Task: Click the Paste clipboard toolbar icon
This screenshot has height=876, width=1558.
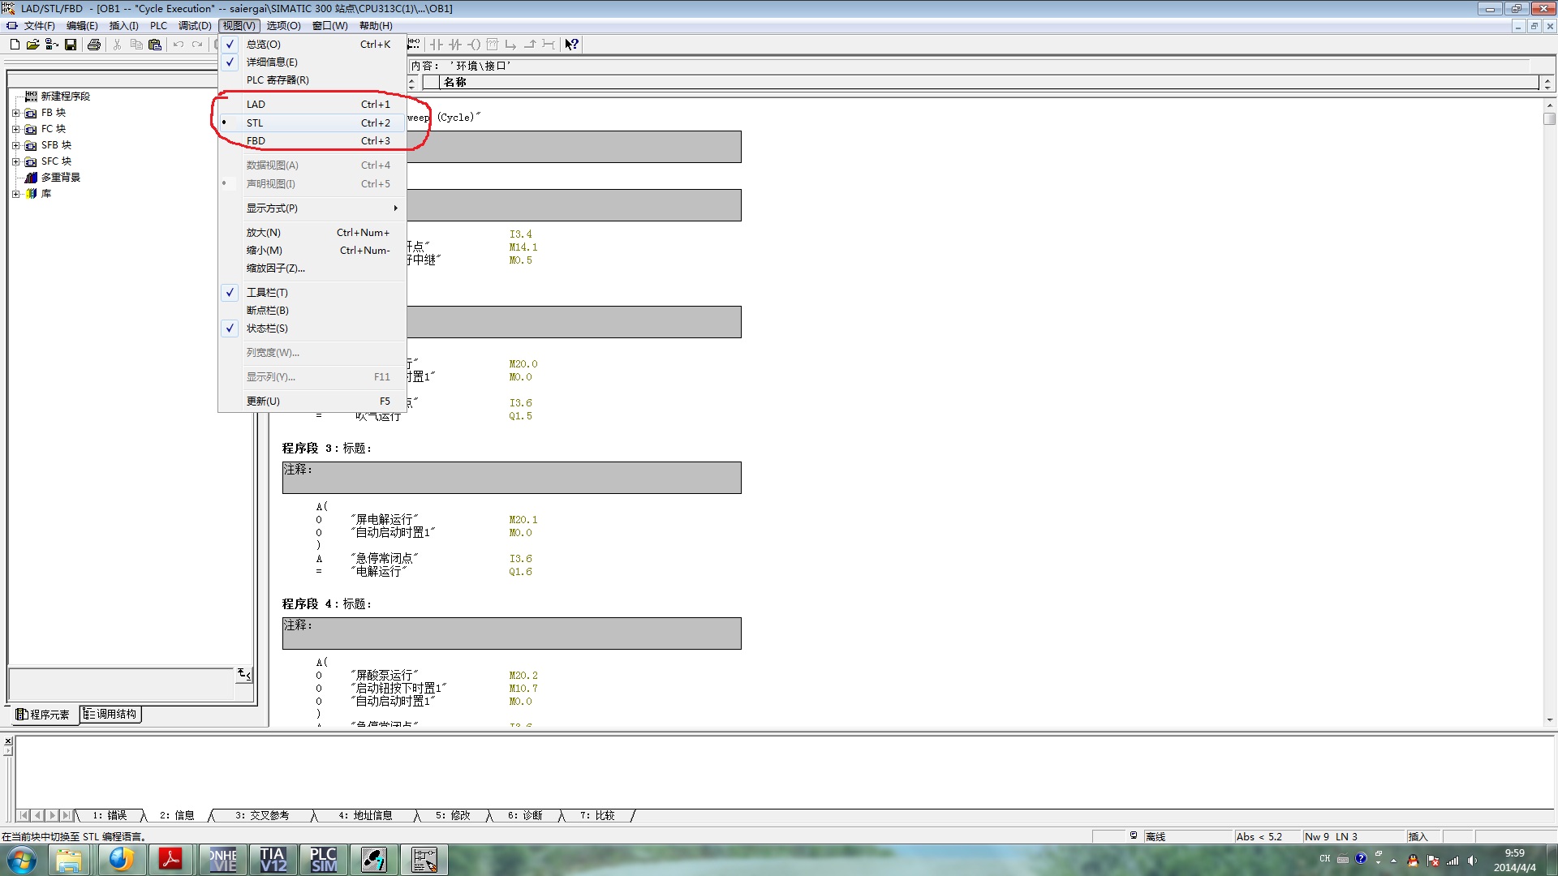Action: click(155, 45)
